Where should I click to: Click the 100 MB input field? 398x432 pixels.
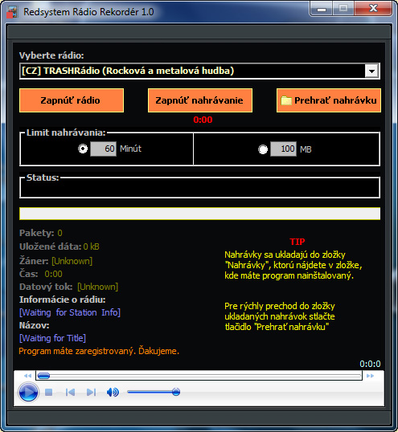(283, 149)
